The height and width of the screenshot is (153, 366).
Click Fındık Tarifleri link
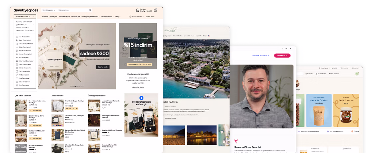pos(321,74)
